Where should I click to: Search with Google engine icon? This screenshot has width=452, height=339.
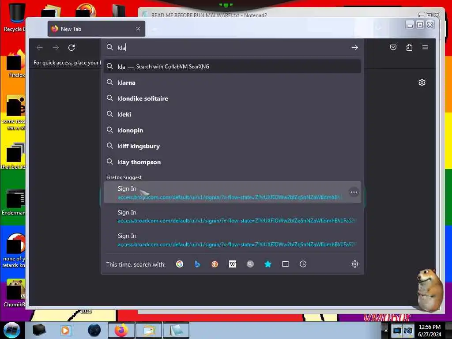click(x=180, y=264)
